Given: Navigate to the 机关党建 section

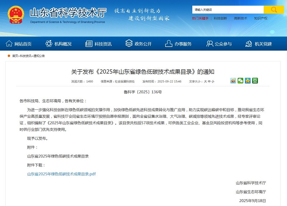Looking at the screenshot, I should (259, 44).
